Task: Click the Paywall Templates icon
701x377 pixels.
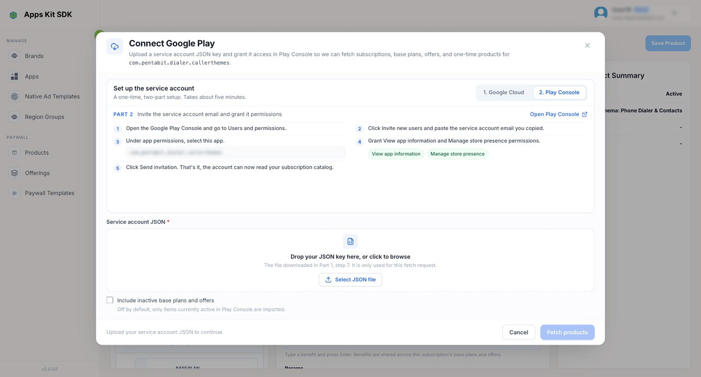Action: coord(14,193)
